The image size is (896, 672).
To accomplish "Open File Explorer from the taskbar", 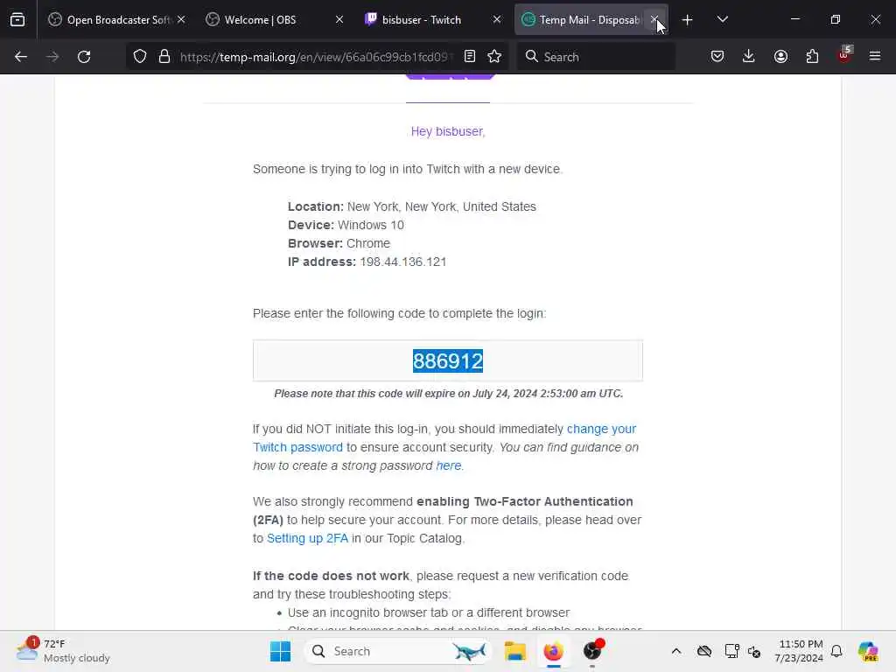I will click(x=514, y=651).
